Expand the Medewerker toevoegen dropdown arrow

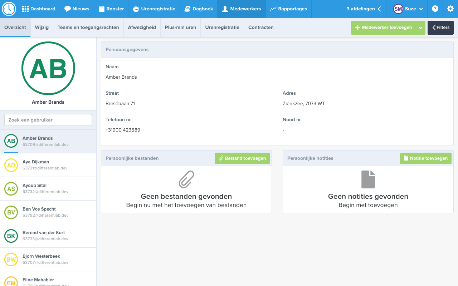click(x=420, y=28)
